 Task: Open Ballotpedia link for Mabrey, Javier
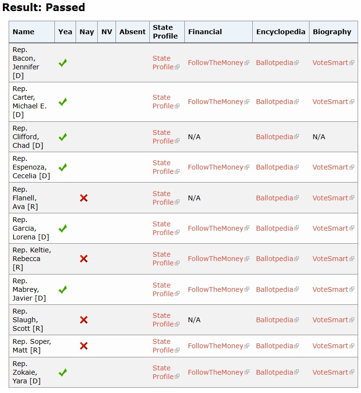click(277, 289)
